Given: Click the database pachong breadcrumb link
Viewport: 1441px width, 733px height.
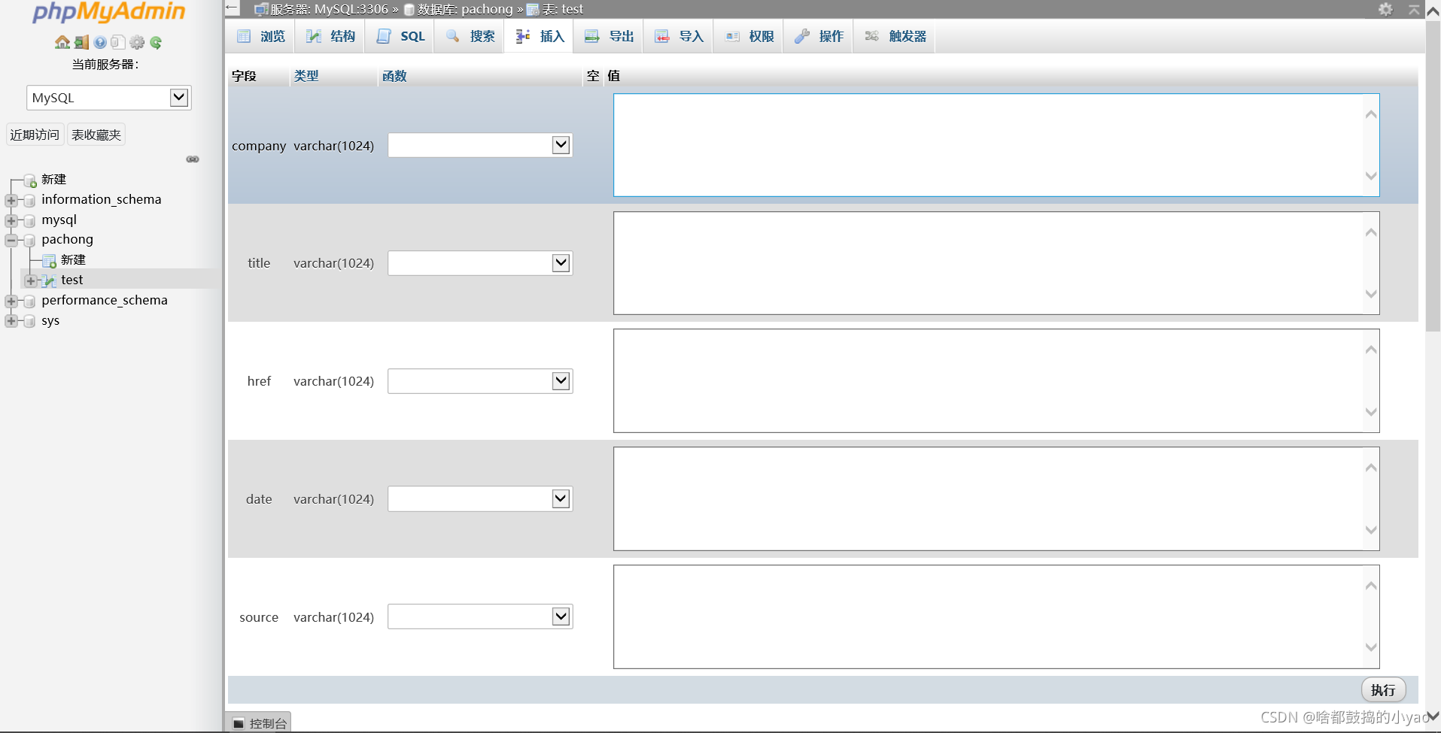Looking at the screenshot, I should 465,9.
